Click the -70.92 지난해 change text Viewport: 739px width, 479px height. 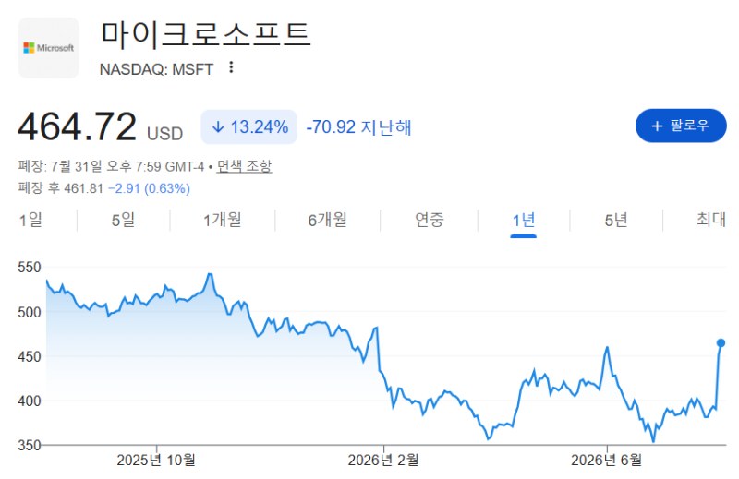coord(359,127)
